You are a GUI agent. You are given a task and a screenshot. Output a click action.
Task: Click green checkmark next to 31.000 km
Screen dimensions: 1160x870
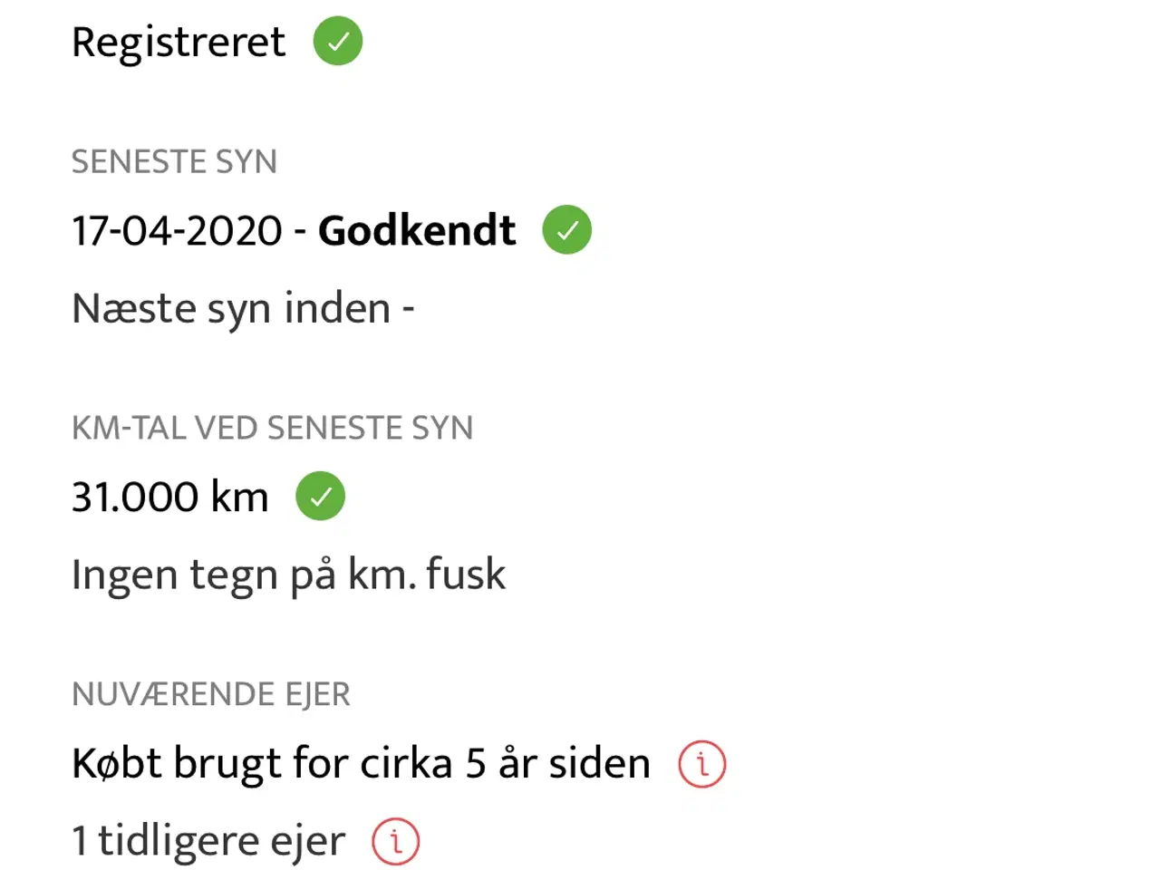point(321,497)
